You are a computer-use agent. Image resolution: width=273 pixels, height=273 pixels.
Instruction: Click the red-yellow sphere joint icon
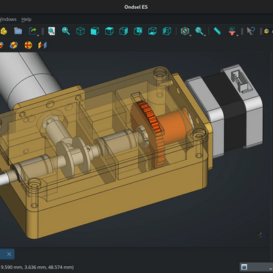pyautogui.click(x=28, y=45)
